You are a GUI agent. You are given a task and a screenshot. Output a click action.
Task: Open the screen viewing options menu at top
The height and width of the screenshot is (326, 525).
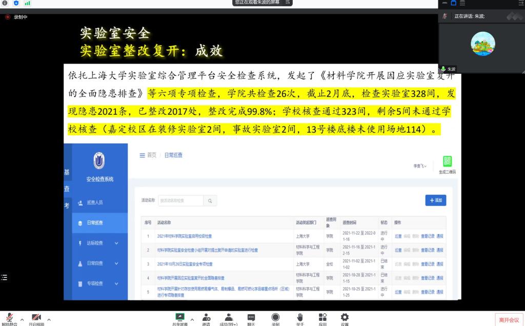pyautogui.click(x=288, y=3)
